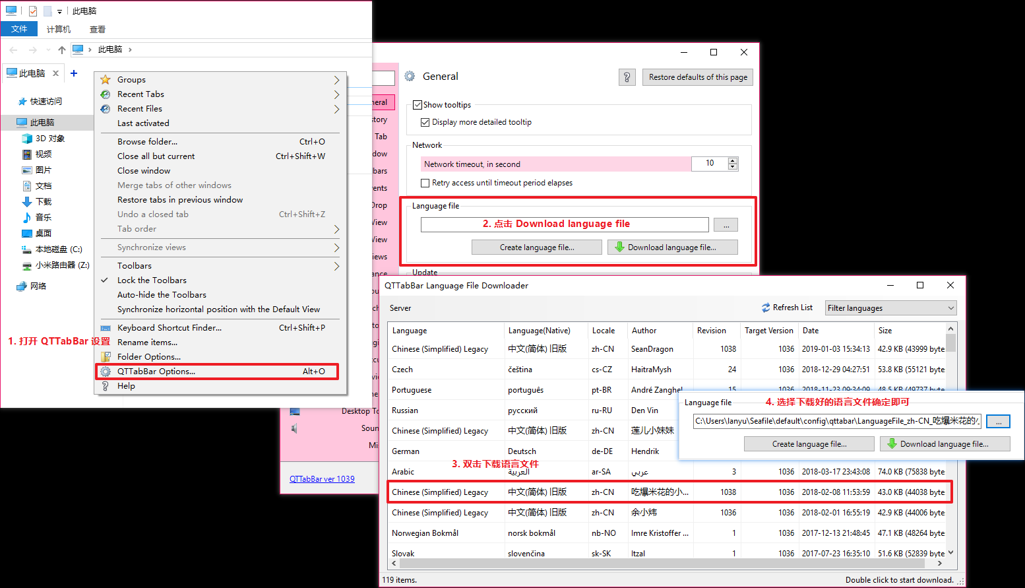
Task: Select the Czech language row
Action: (x=667, y=370)
